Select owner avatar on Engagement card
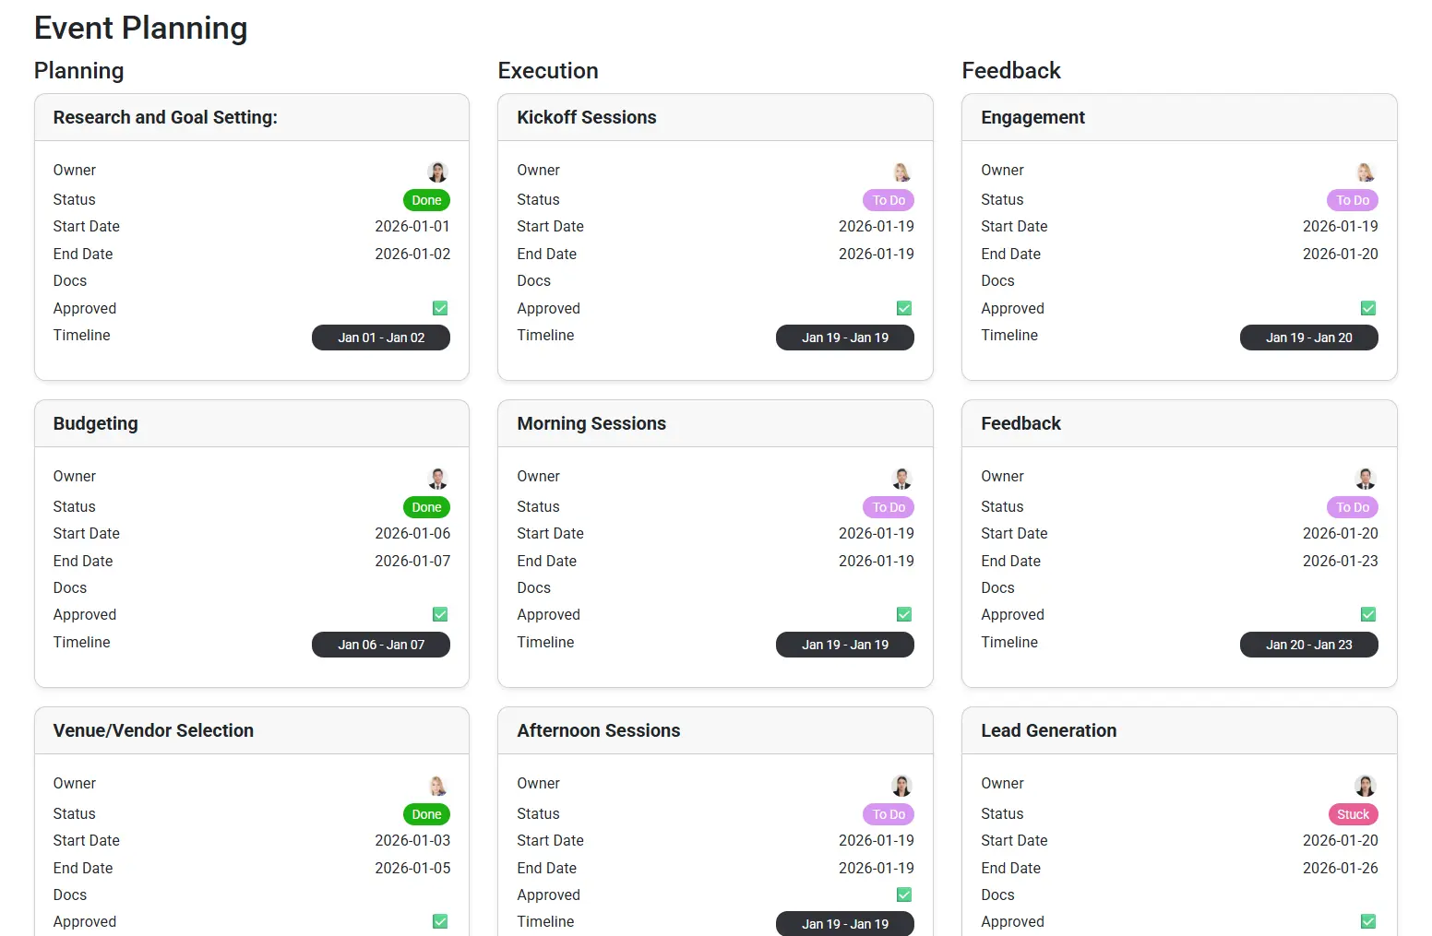 click(1366, 172)
